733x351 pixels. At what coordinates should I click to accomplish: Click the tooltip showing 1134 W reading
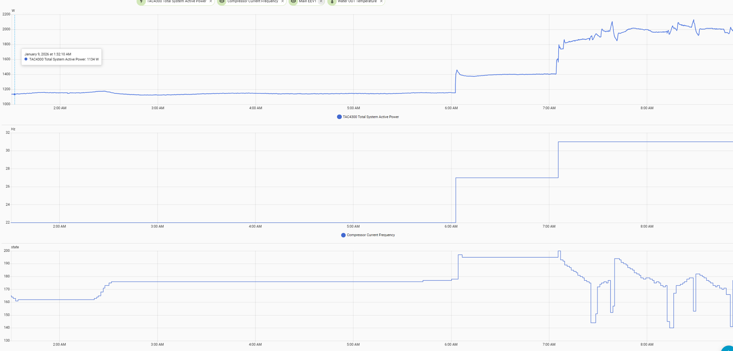62,57
